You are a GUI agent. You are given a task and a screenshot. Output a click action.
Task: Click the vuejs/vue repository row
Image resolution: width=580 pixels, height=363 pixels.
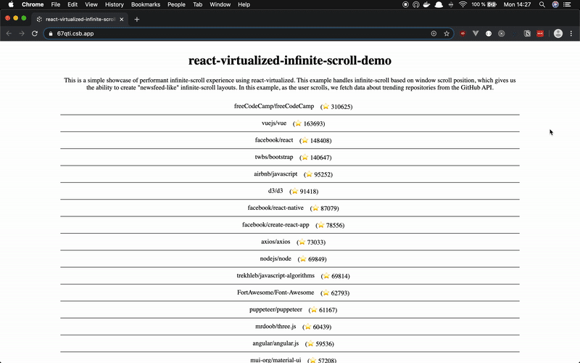click(290, 123)
